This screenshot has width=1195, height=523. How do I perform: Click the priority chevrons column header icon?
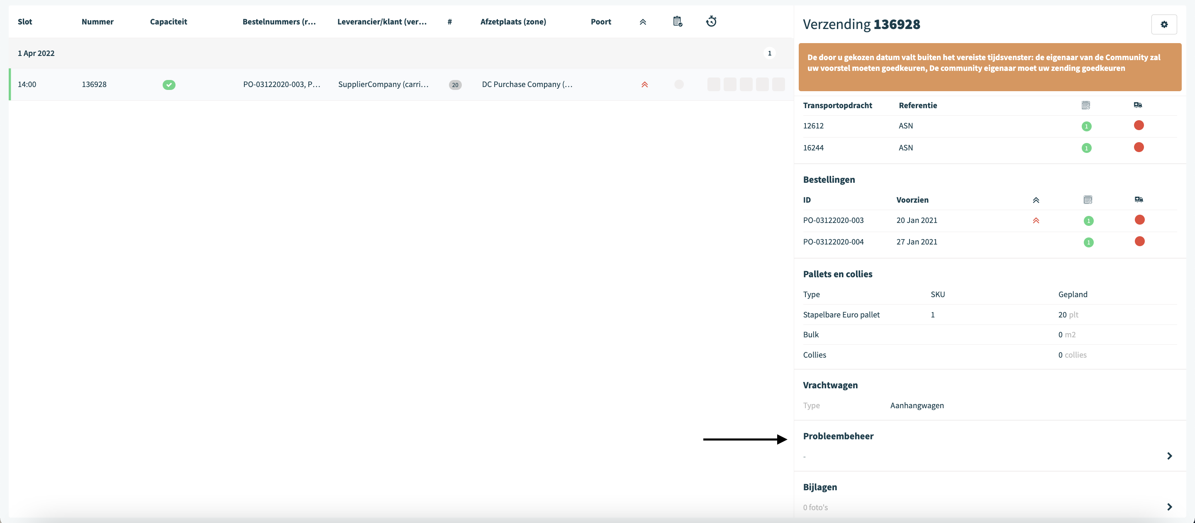[642, 22]
